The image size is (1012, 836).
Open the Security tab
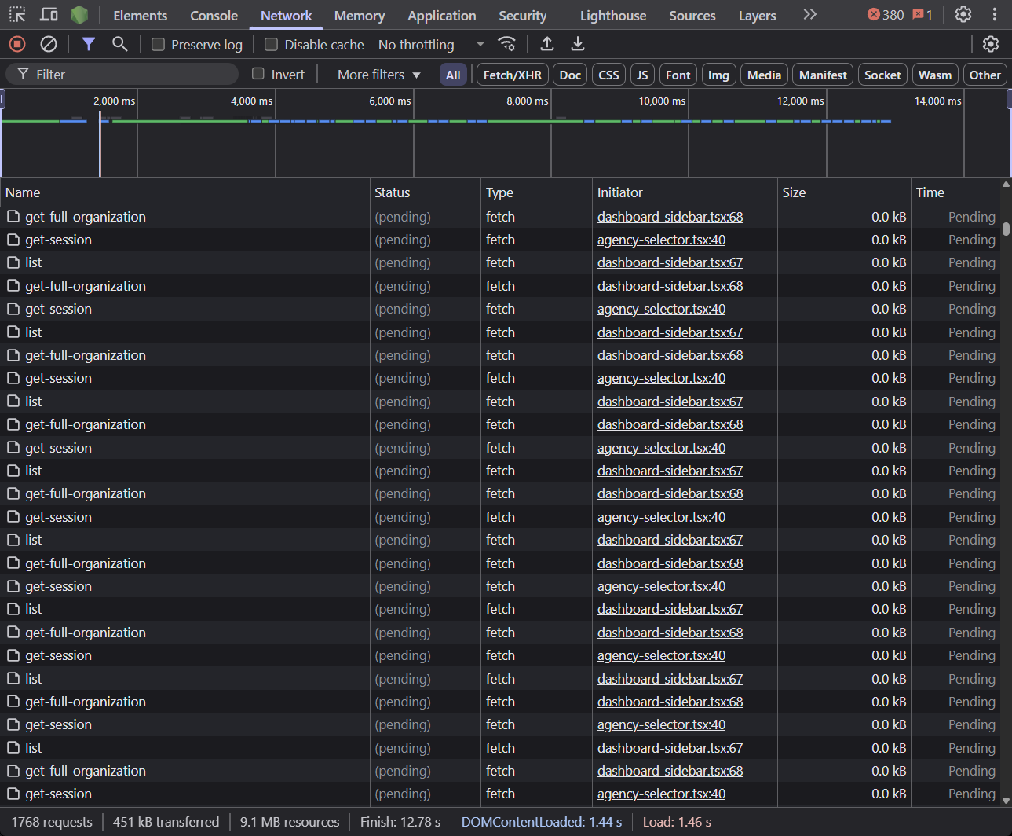[522, 16]
